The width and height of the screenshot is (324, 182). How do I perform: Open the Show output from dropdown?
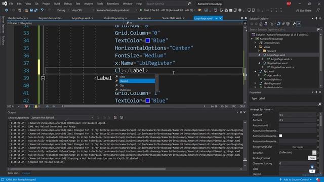[x=62, y=118]
